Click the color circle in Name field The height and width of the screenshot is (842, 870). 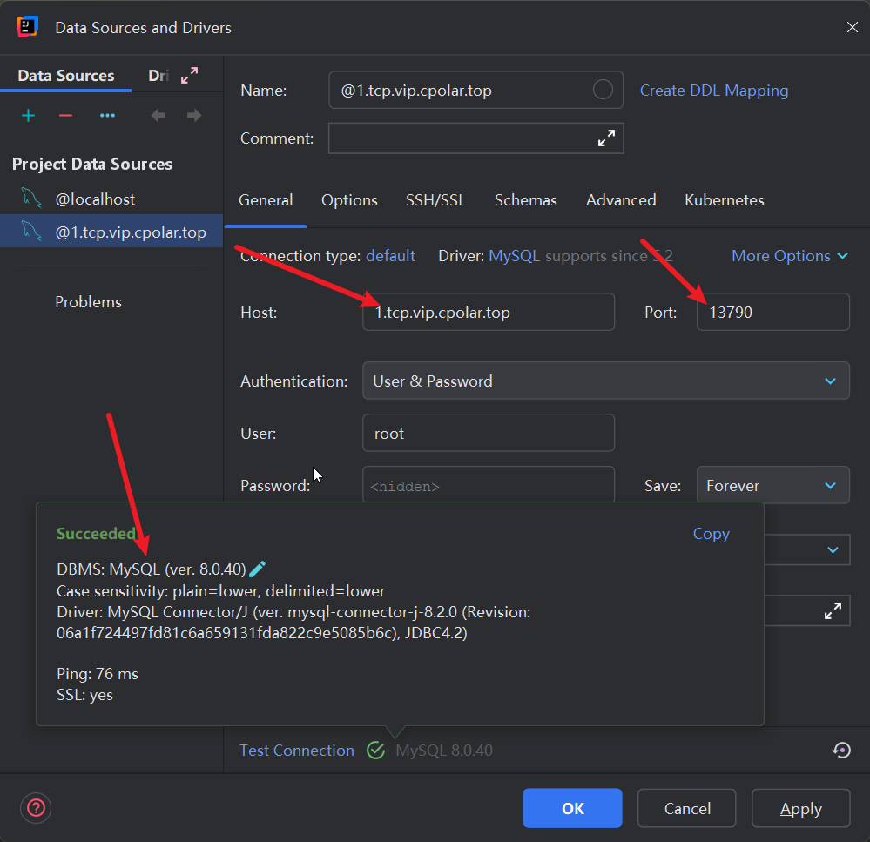pos(603,90)
